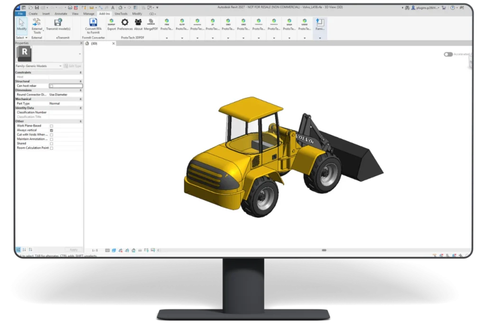Switch to the UnoTools ribbon tab
Viewport: 486px width, 324px height.
click(x=121, y=14)
